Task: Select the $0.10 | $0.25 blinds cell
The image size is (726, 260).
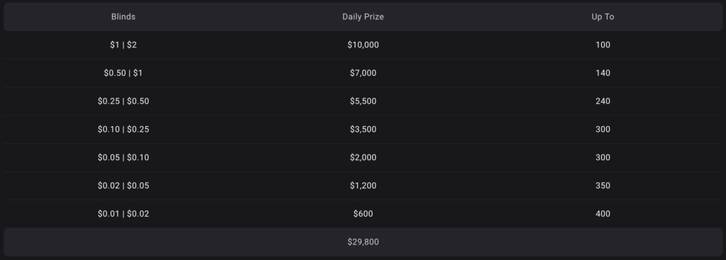Action: point(123,130)
